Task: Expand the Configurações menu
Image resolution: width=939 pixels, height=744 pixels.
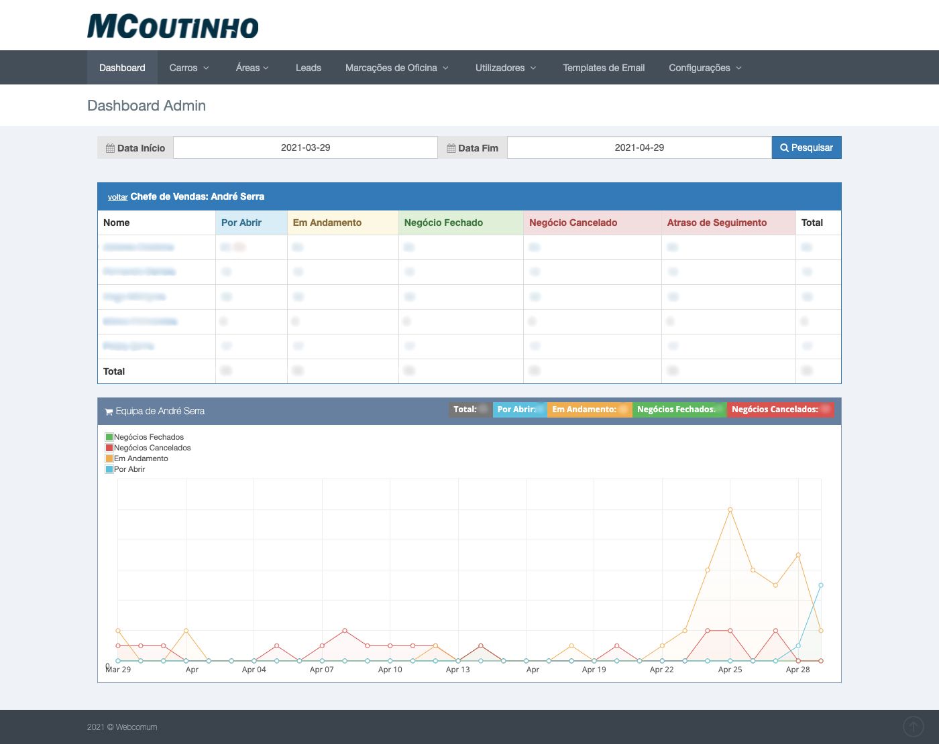Action: (705, 68)
